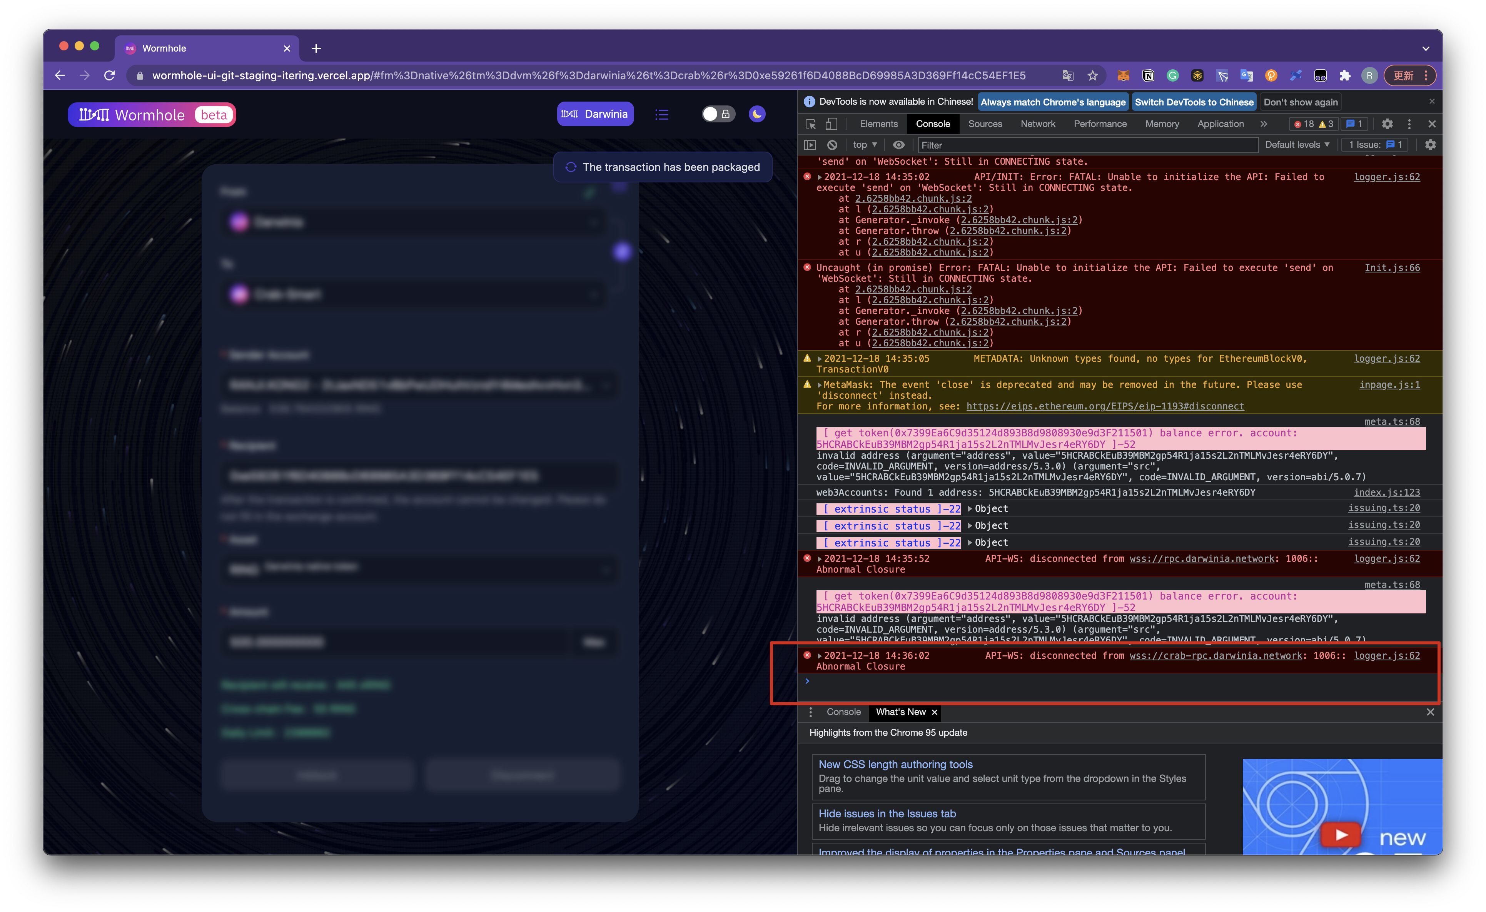This screenshot has width=1486, height=912.
Task: Toggle the device toolbar icon in DevTools
Action: tap(831, 124)
